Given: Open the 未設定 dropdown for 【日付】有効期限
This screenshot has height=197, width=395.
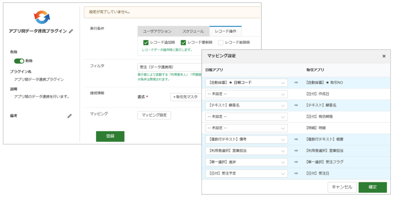Looking at the screenshot, I should click(x=246, y=117).
